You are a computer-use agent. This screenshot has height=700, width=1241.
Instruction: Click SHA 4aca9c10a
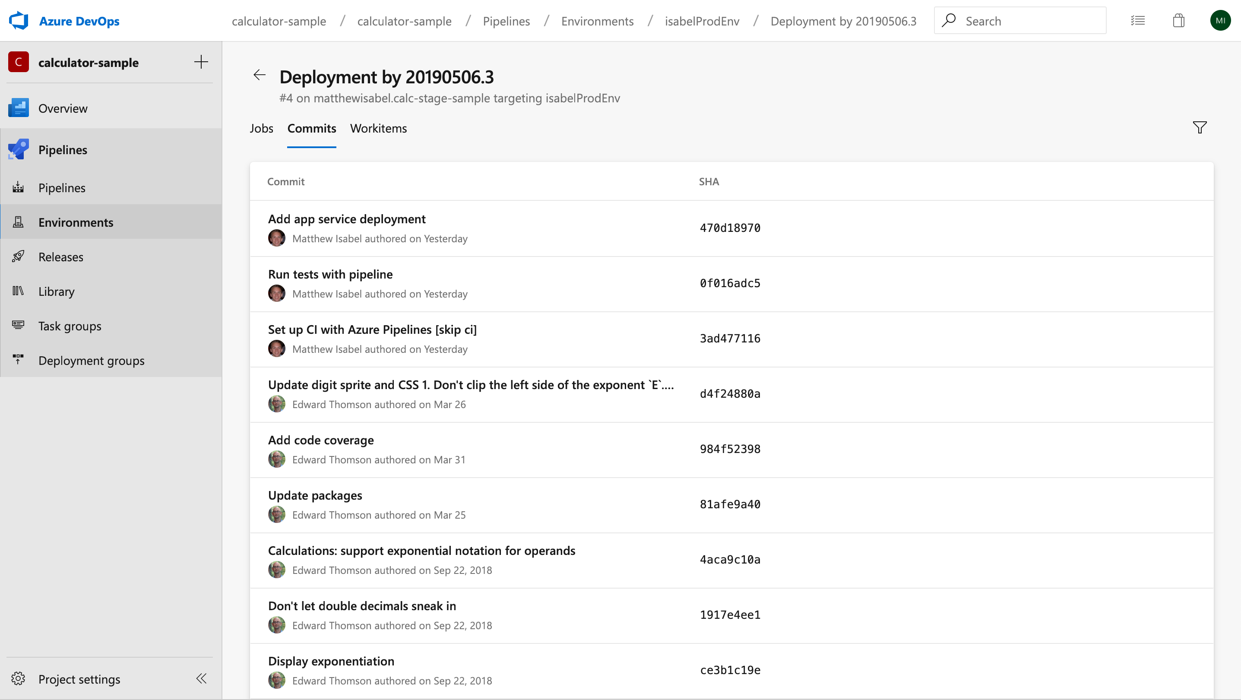(730, 560)
